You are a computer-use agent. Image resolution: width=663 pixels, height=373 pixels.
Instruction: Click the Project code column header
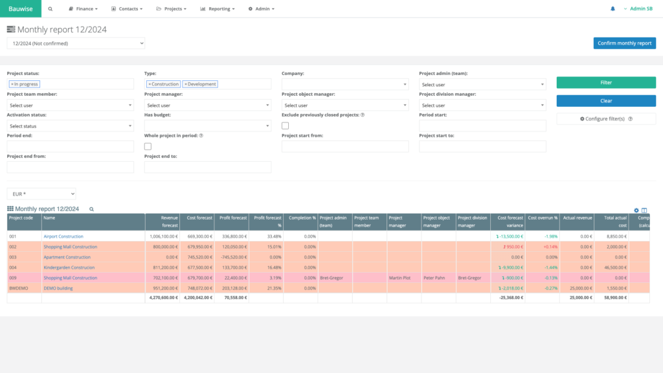[x=24, y=221]
